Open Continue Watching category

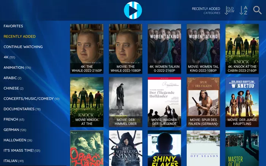(23, 47)
